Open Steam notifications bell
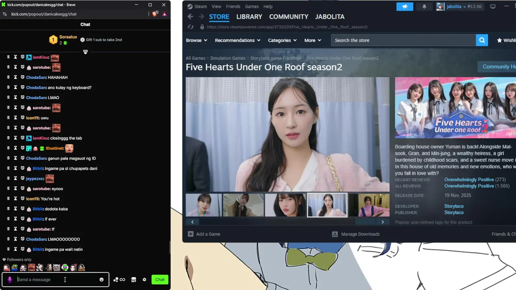 tap(424, 6)
